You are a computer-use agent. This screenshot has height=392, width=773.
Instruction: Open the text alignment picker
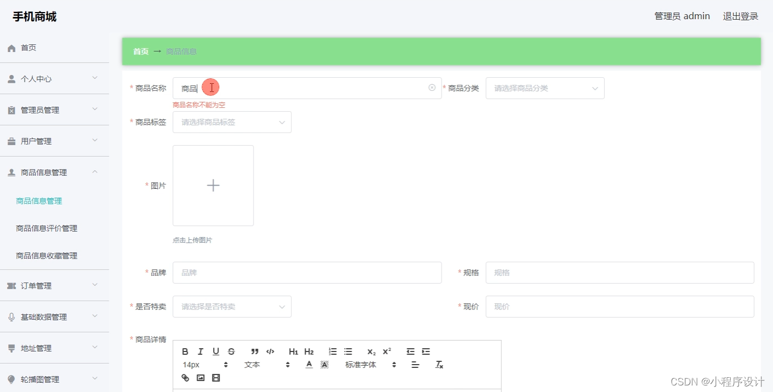click(415, 365)
